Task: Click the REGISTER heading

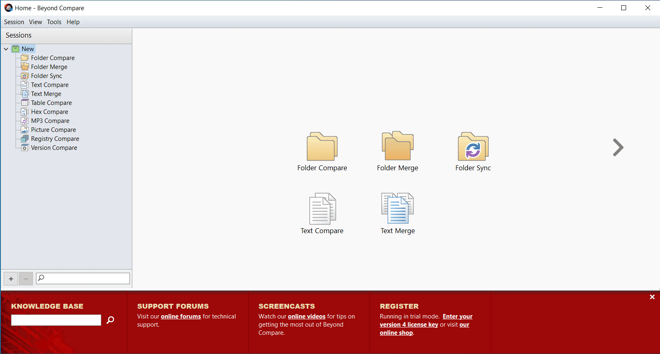Action: tap(399, 306)
